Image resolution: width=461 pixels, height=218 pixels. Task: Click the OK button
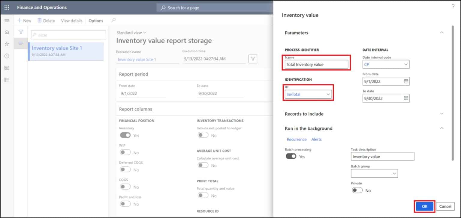tap(424, 206)
